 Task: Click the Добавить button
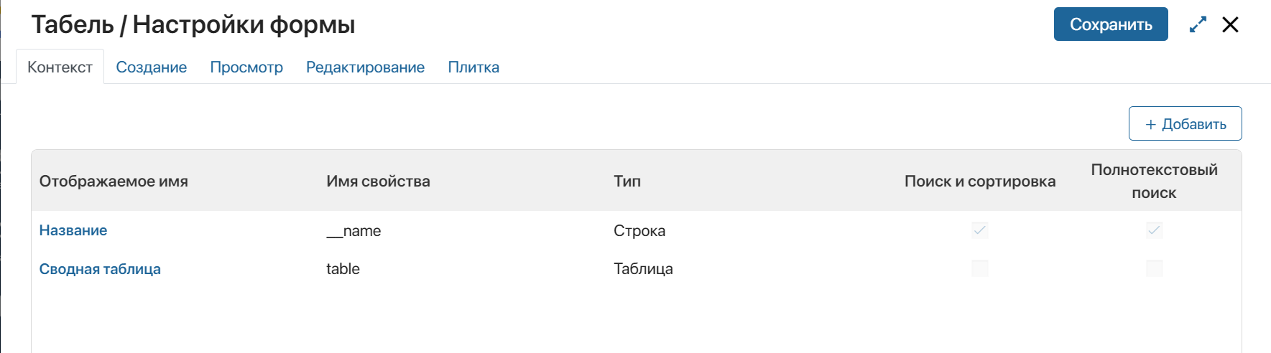click(x=1185, y=124)
